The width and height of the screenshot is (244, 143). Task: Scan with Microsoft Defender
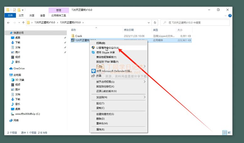pos(119,71)
